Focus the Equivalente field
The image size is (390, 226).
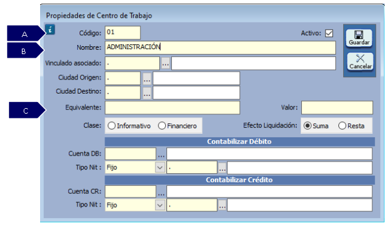173,108
